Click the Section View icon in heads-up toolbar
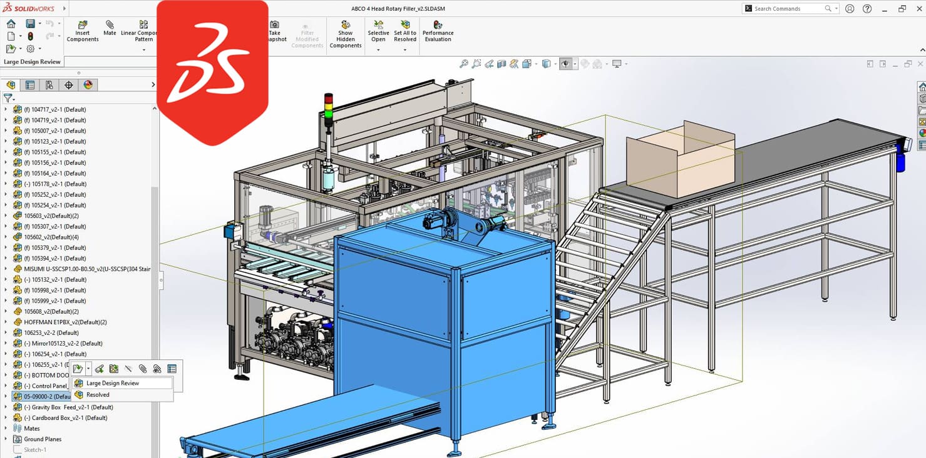Viewport: 926px width, 458px height. [x=502, y=64]
